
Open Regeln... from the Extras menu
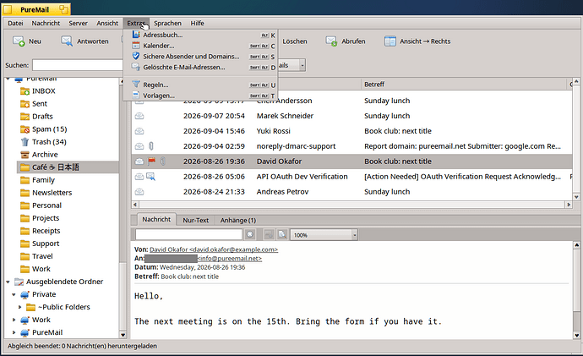pos(200,85)
